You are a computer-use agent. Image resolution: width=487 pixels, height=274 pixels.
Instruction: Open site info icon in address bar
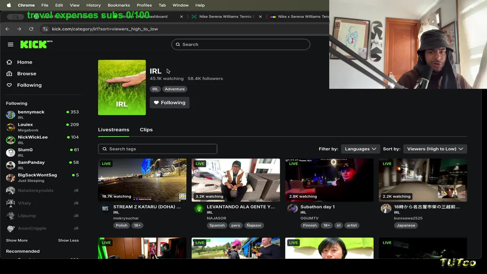coord(45,29)
